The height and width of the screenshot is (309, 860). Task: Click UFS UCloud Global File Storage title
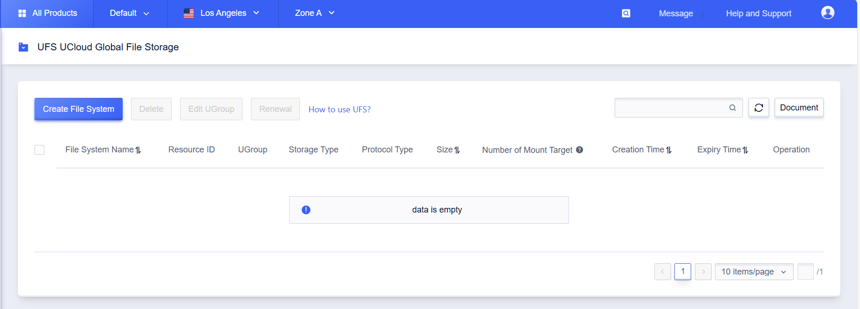point(108,47)
